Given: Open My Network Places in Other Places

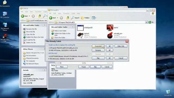Looking at the screenshot, I should (x=32, y=64).
